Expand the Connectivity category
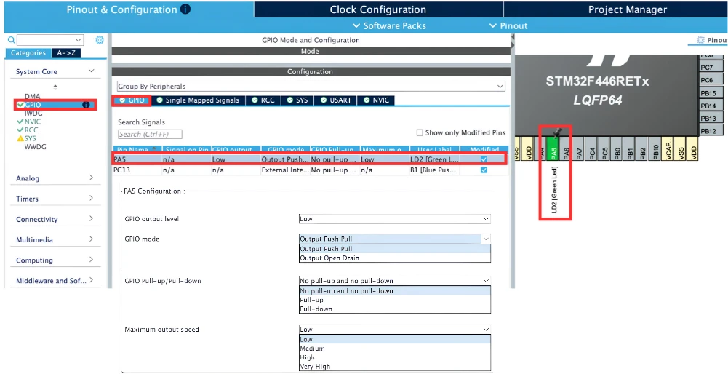The width and height of the screenshot is (728, 374). point(92,218)
